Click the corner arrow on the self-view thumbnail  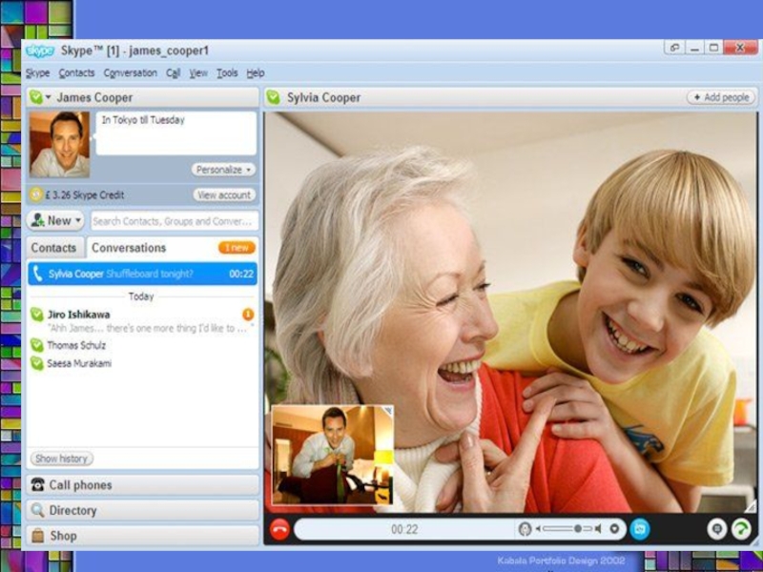tap(388, 412)
